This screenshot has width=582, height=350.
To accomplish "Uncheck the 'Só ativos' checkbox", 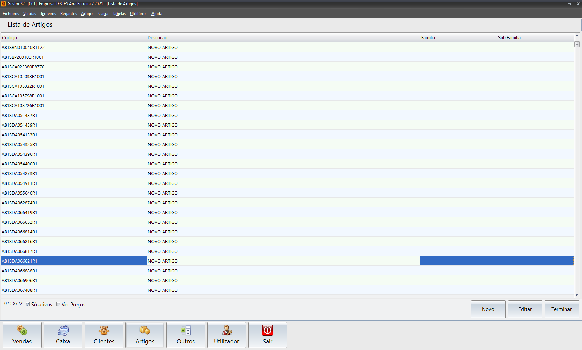I will pos(28,304).
